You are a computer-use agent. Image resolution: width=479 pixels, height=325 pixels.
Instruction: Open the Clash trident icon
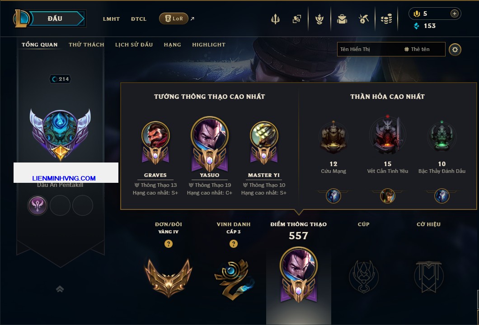275,19
